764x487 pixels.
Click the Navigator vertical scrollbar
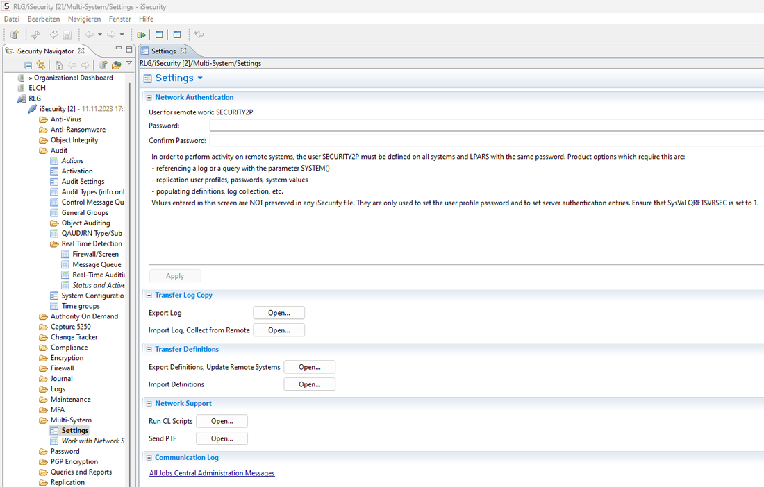[130, 282]
